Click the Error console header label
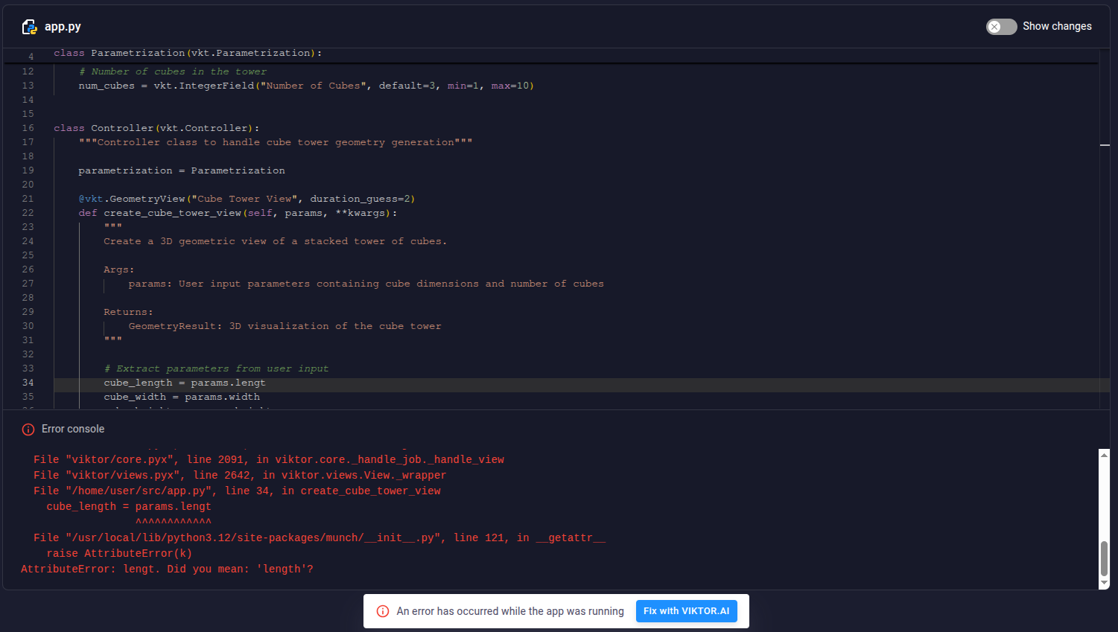1118x632 pixels. coord(73,430)
